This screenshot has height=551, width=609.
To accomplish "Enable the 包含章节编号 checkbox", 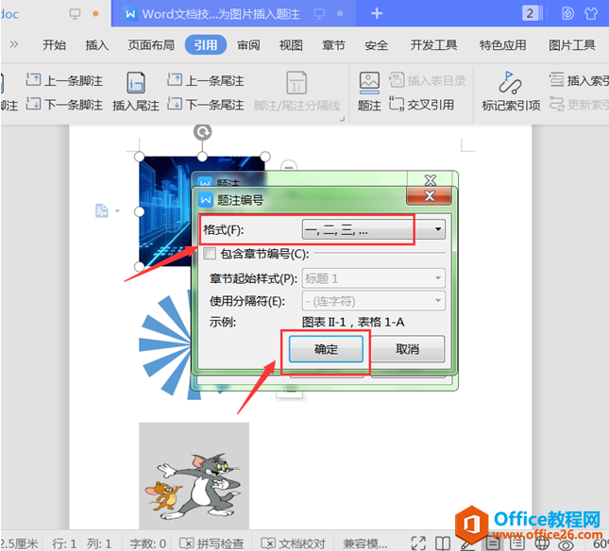I will [210, 254].
